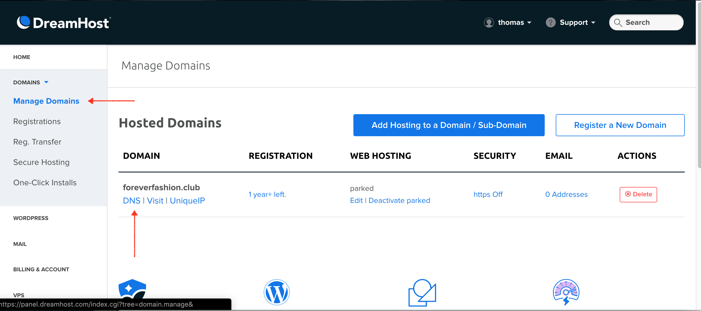Open Registrations in sidebar

37,122
